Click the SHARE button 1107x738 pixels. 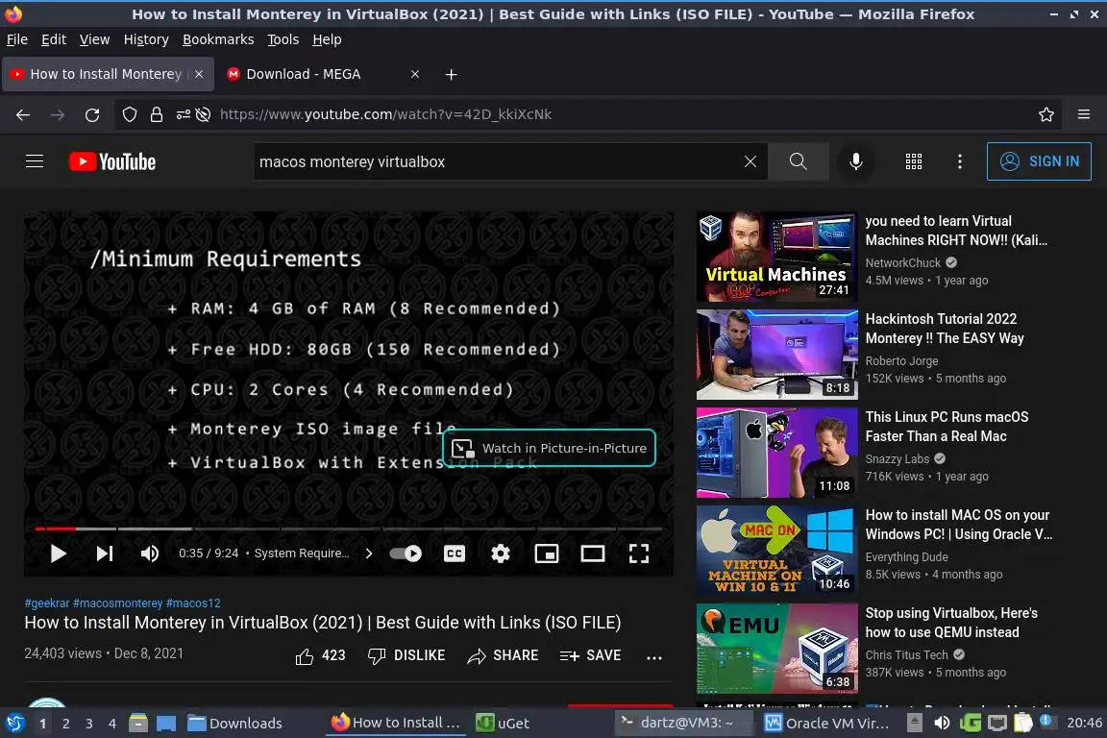503,656
